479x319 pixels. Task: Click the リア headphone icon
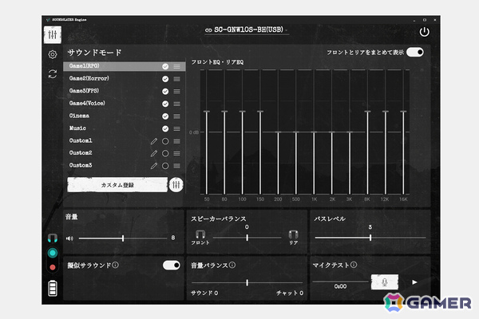tap(293, 234)
